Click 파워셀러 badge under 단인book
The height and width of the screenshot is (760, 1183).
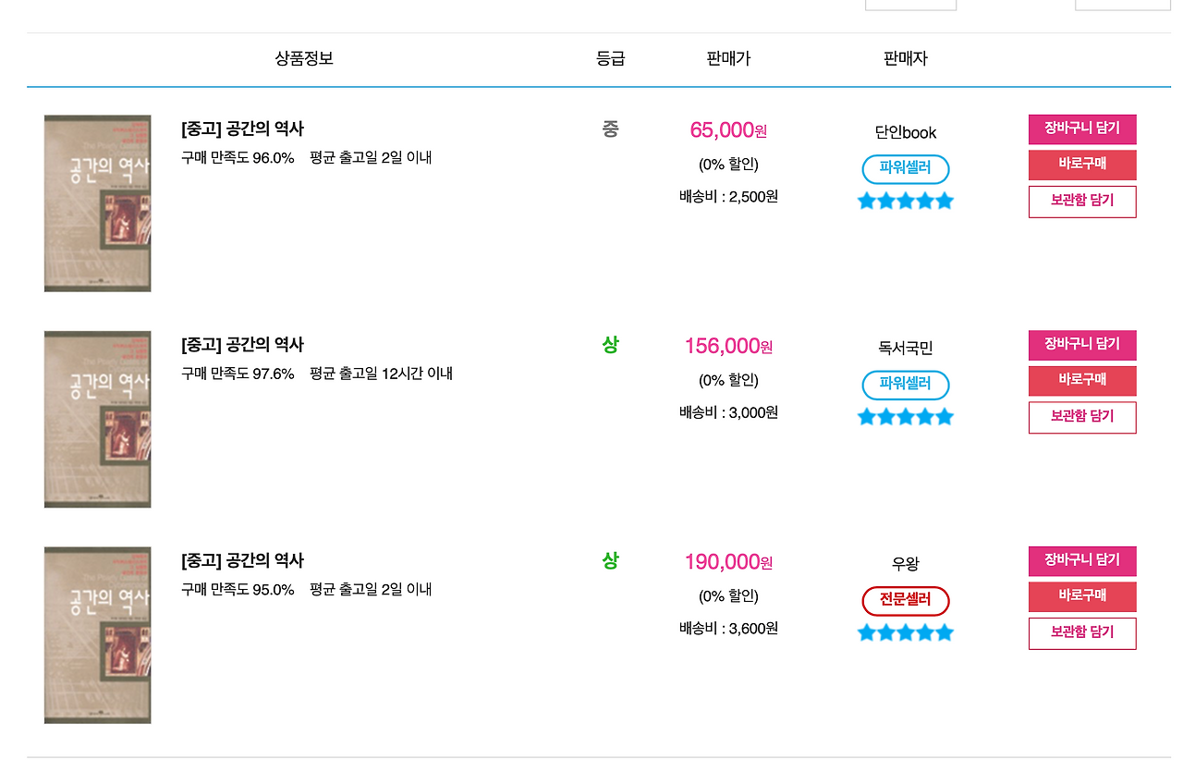[x=905, y=169]
